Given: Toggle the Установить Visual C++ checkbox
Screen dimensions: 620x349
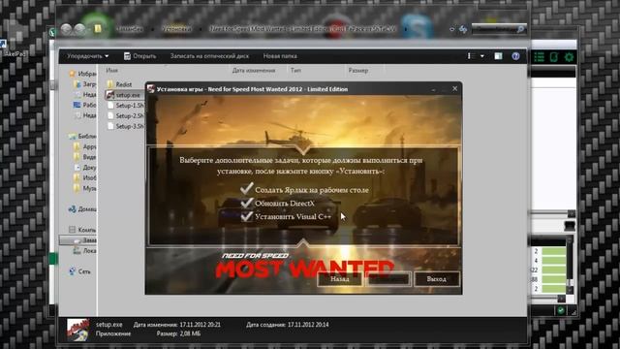Looking at the screenshot, I should [247, 216].
